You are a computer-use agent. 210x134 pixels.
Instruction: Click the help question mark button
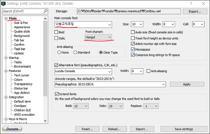(x=191, y=3)
